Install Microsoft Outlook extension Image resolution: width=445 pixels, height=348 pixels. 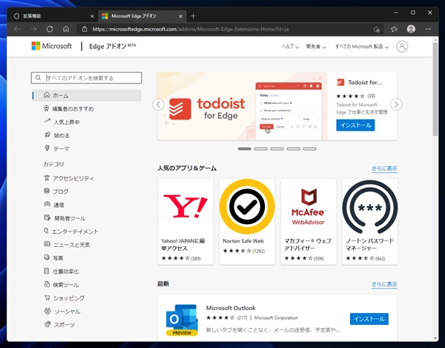(369, 319)
